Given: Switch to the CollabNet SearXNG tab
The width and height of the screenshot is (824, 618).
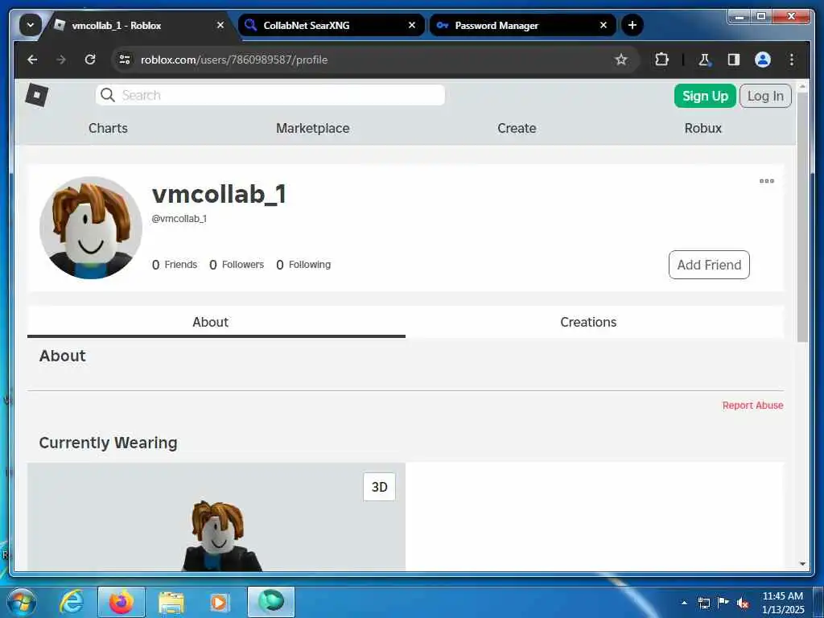Looking at the screenshot, I should pos(332,25).
